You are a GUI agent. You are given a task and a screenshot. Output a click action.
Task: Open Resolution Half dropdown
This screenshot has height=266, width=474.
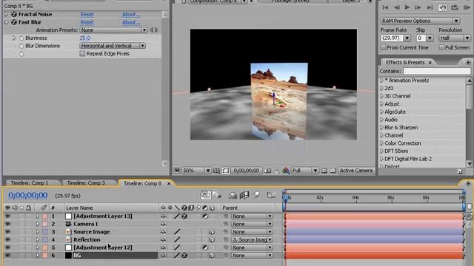click(x=455, y=38)
